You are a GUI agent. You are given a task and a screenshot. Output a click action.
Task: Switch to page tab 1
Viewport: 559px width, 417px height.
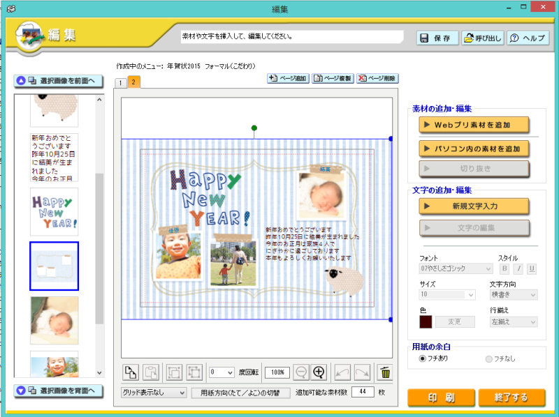[120, 83]
